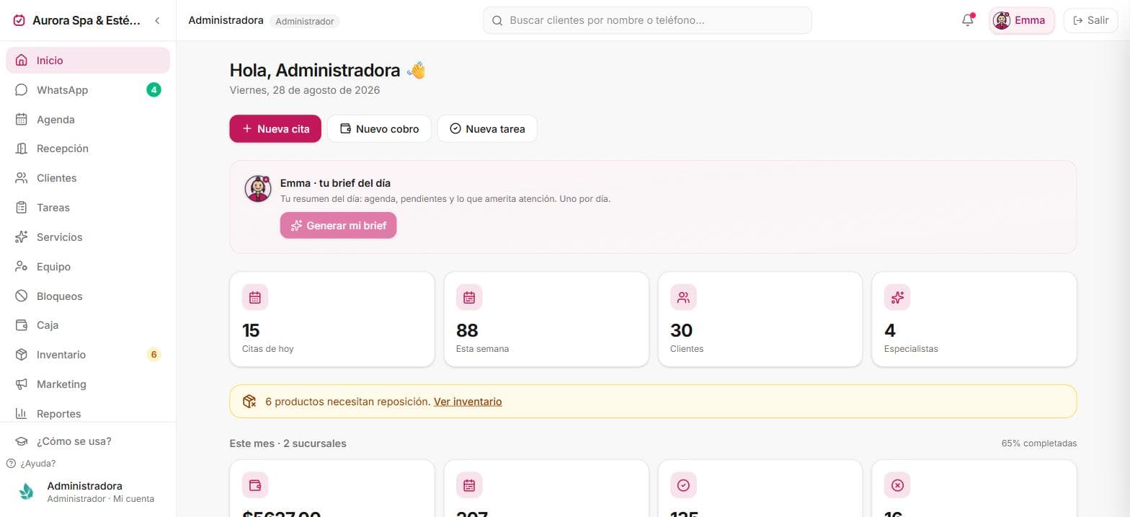Open the Citas de hoy card showing 15
1130x517 pixels.
point(332,319)
